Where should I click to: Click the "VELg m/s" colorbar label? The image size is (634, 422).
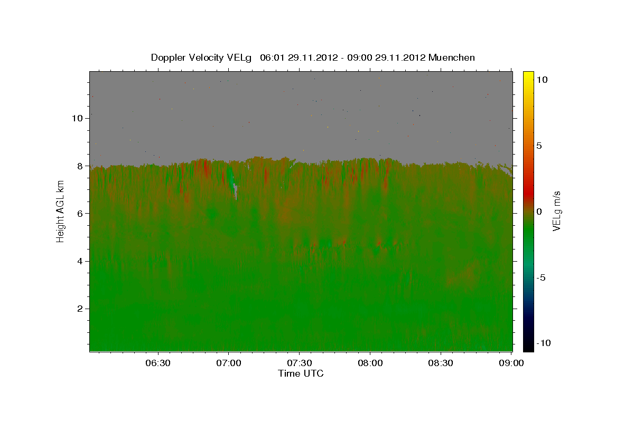[556, 211]
